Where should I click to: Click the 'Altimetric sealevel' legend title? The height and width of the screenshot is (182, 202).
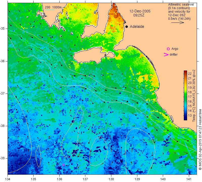(x=181, y=5)
